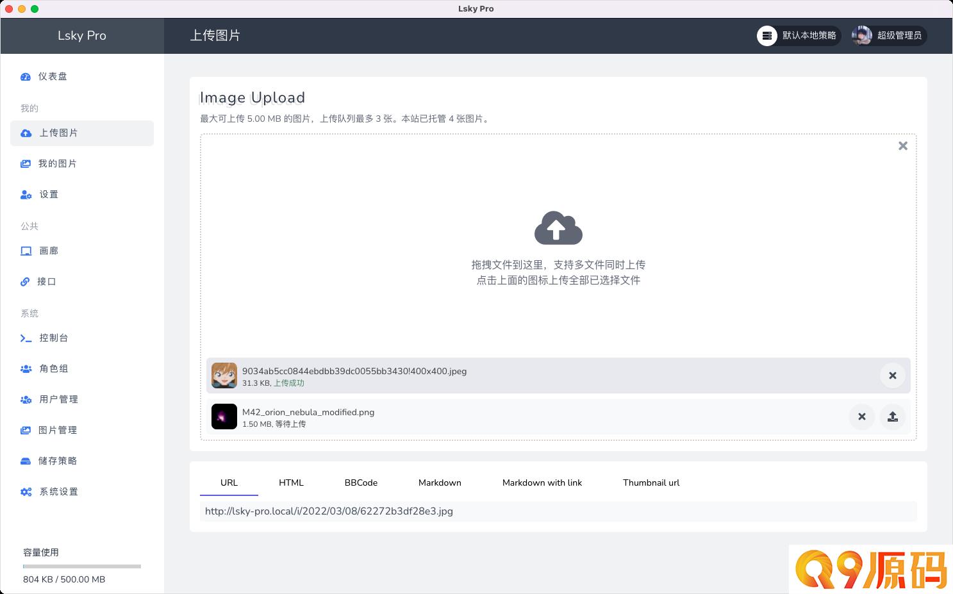
Task: Click the big cloud upload icon
Action: click(558, 228)
